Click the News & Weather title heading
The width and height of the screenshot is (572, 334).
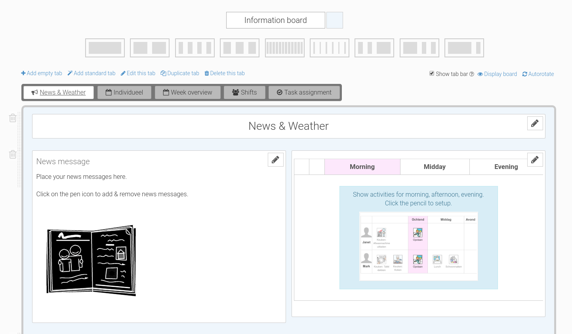click(x=289, y=126)
